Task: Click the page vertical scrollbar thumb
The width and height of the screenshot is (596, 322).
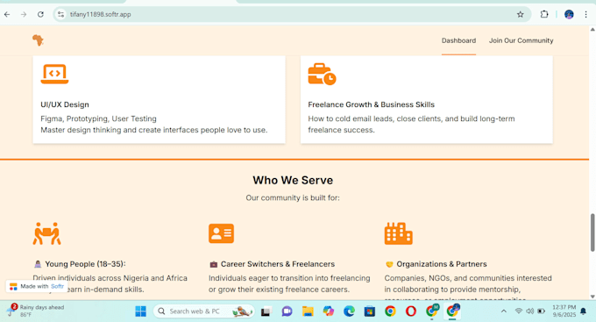Action: coord(592,233)
